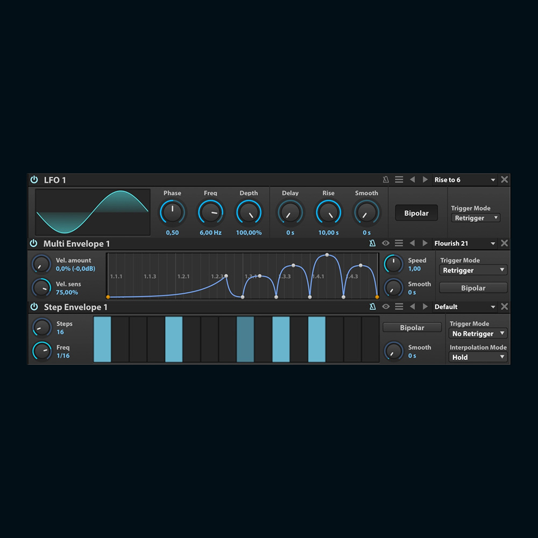Toggle Multi Envelope 1 metronome sync icon

(x=372, y=243)
